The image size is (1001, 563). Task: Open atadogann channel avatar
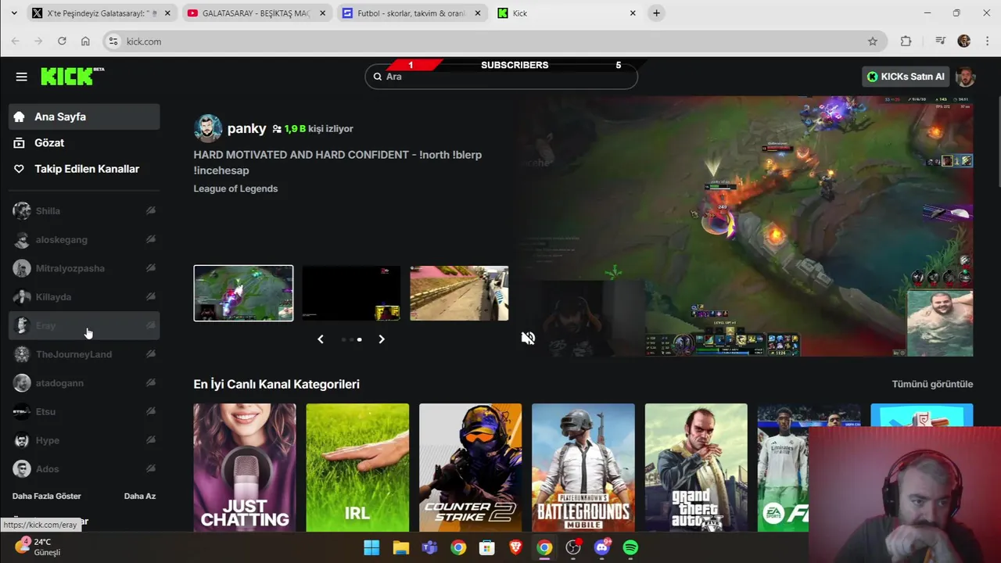22,382
